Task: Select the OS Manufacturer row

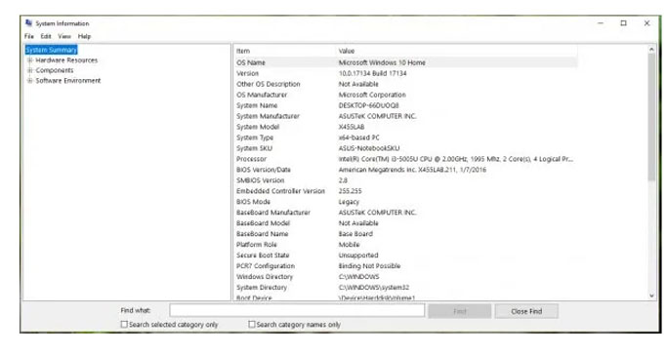Action: (x=406, y=95)
